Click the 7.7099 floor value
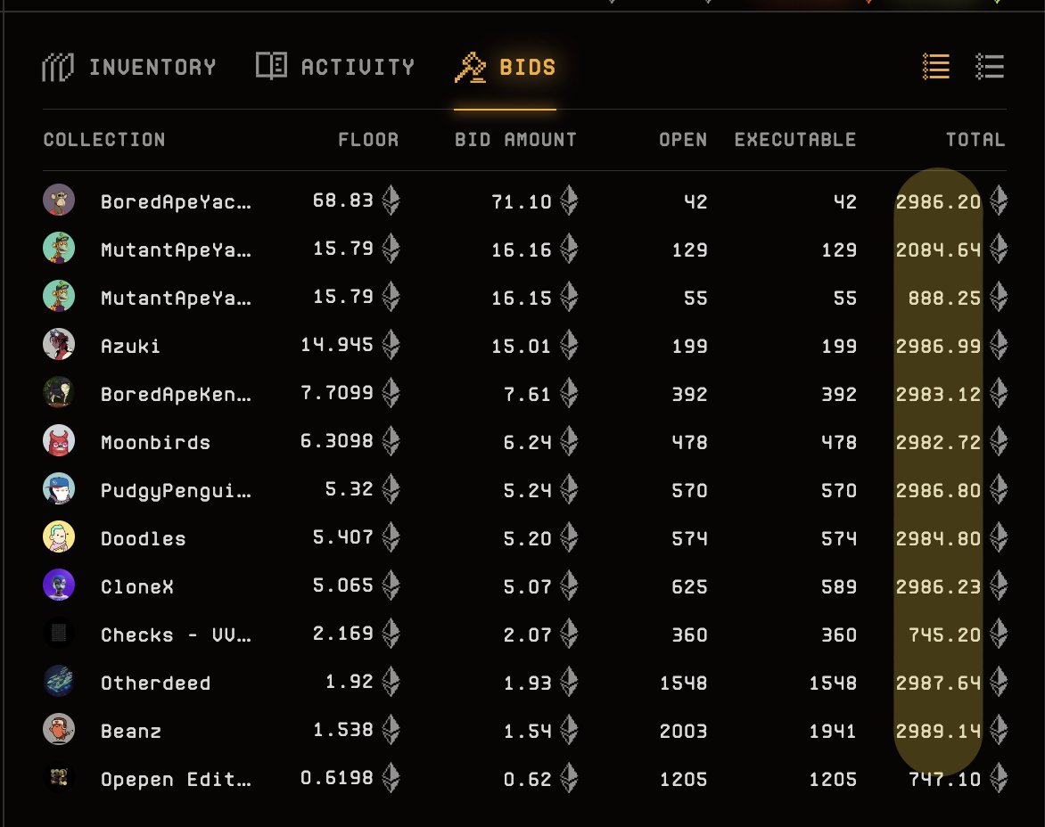 [336, 393]
